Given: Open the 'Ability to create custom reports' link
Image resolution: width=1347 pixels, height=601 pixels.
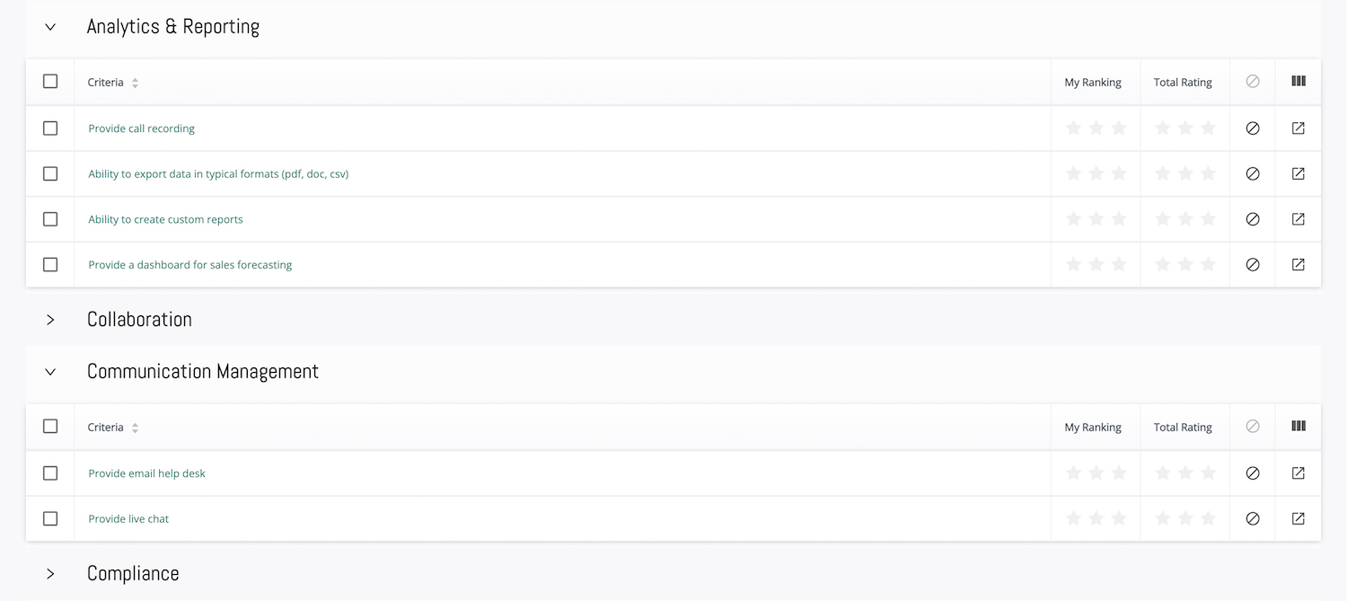Looking at the screenshot, I should click(x=165, y=219).
